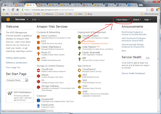Image resolution: width=161 pixels, height=114 pixels.
Task: Open the Direct Connect service icon
Action: coord(38,37)
